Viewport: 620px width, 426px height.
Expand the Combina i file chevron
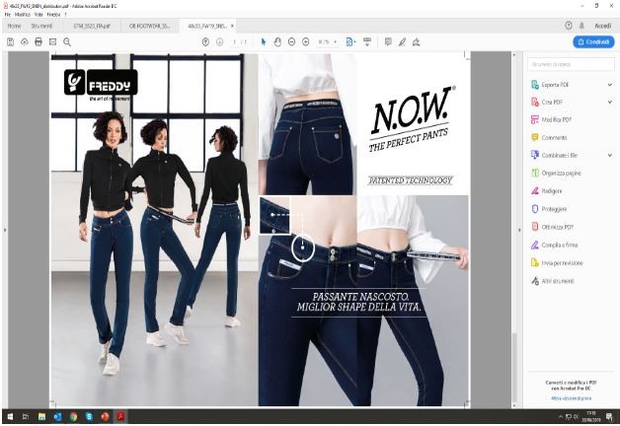(610, 155)
